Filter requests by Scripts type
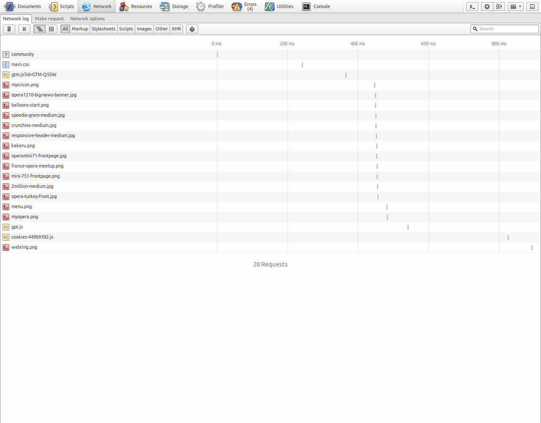This screenshot has width=541, height=423. (126, 29)
